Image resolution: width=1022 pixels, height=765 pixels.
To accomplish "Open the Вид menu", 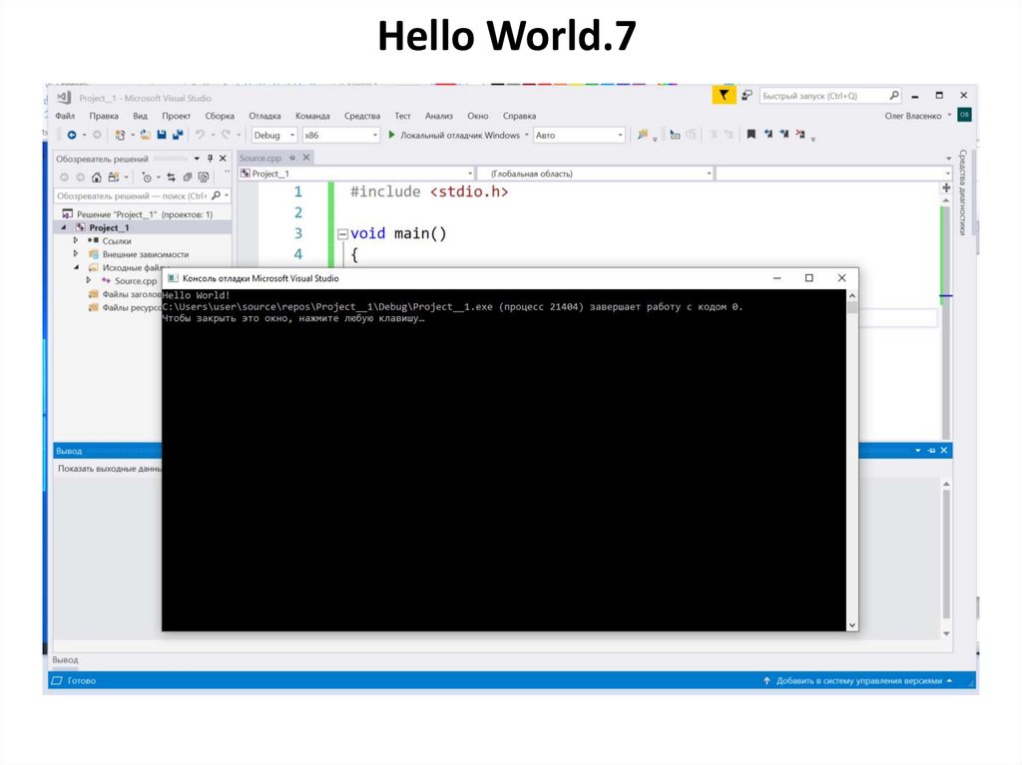I will click(140, 116).
